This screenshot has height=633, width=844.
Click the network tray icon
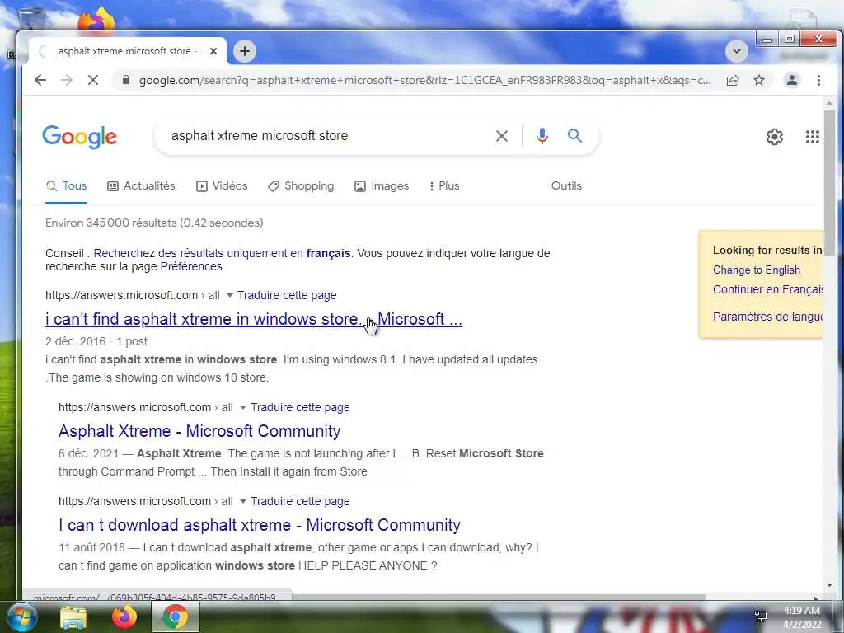click(761, 617)
